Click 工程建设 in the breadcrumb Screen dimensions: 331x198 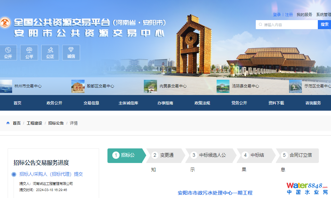coord(34,123)
